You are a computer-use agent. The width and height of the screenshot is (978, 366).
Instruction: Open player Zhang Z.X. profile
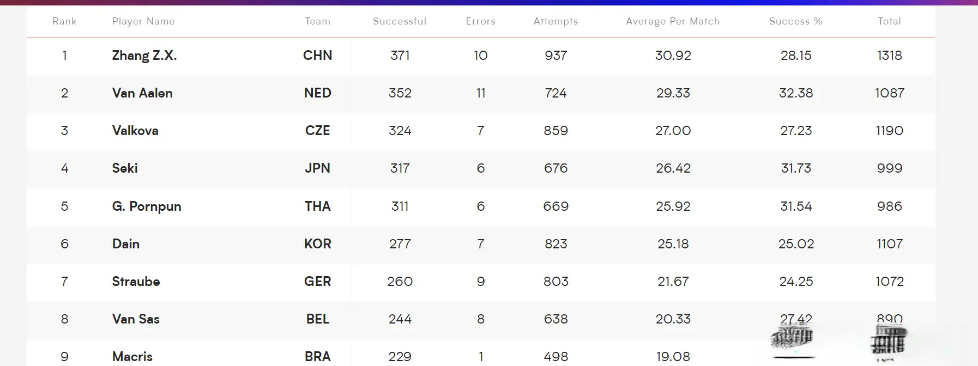[x=144, y=55]
